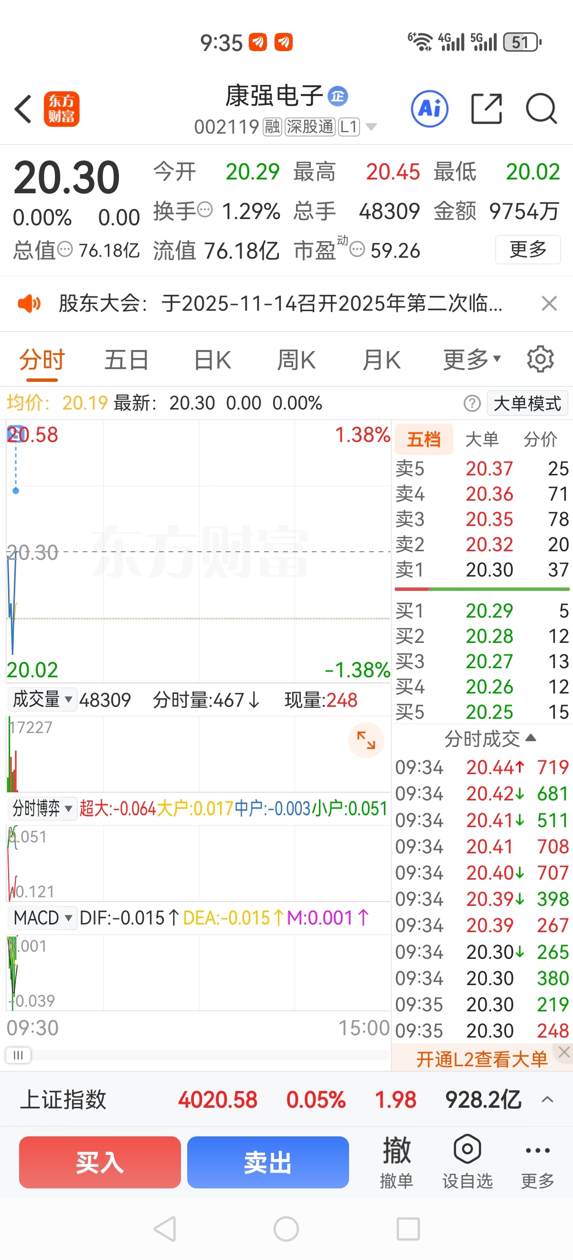Tap the blue 卖出 button

[268, 1162]
